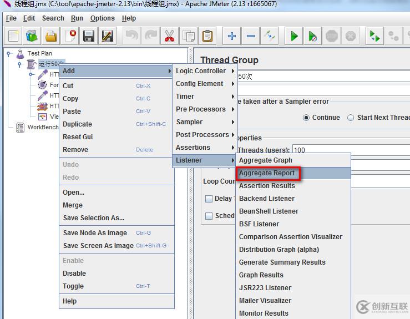Expand the Timer submenu
Image resolution: width=410 pixels, height=319 pixels.
coord(205,97)
